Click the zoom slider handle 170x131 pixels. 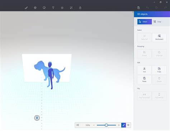(x=106, y=125)
